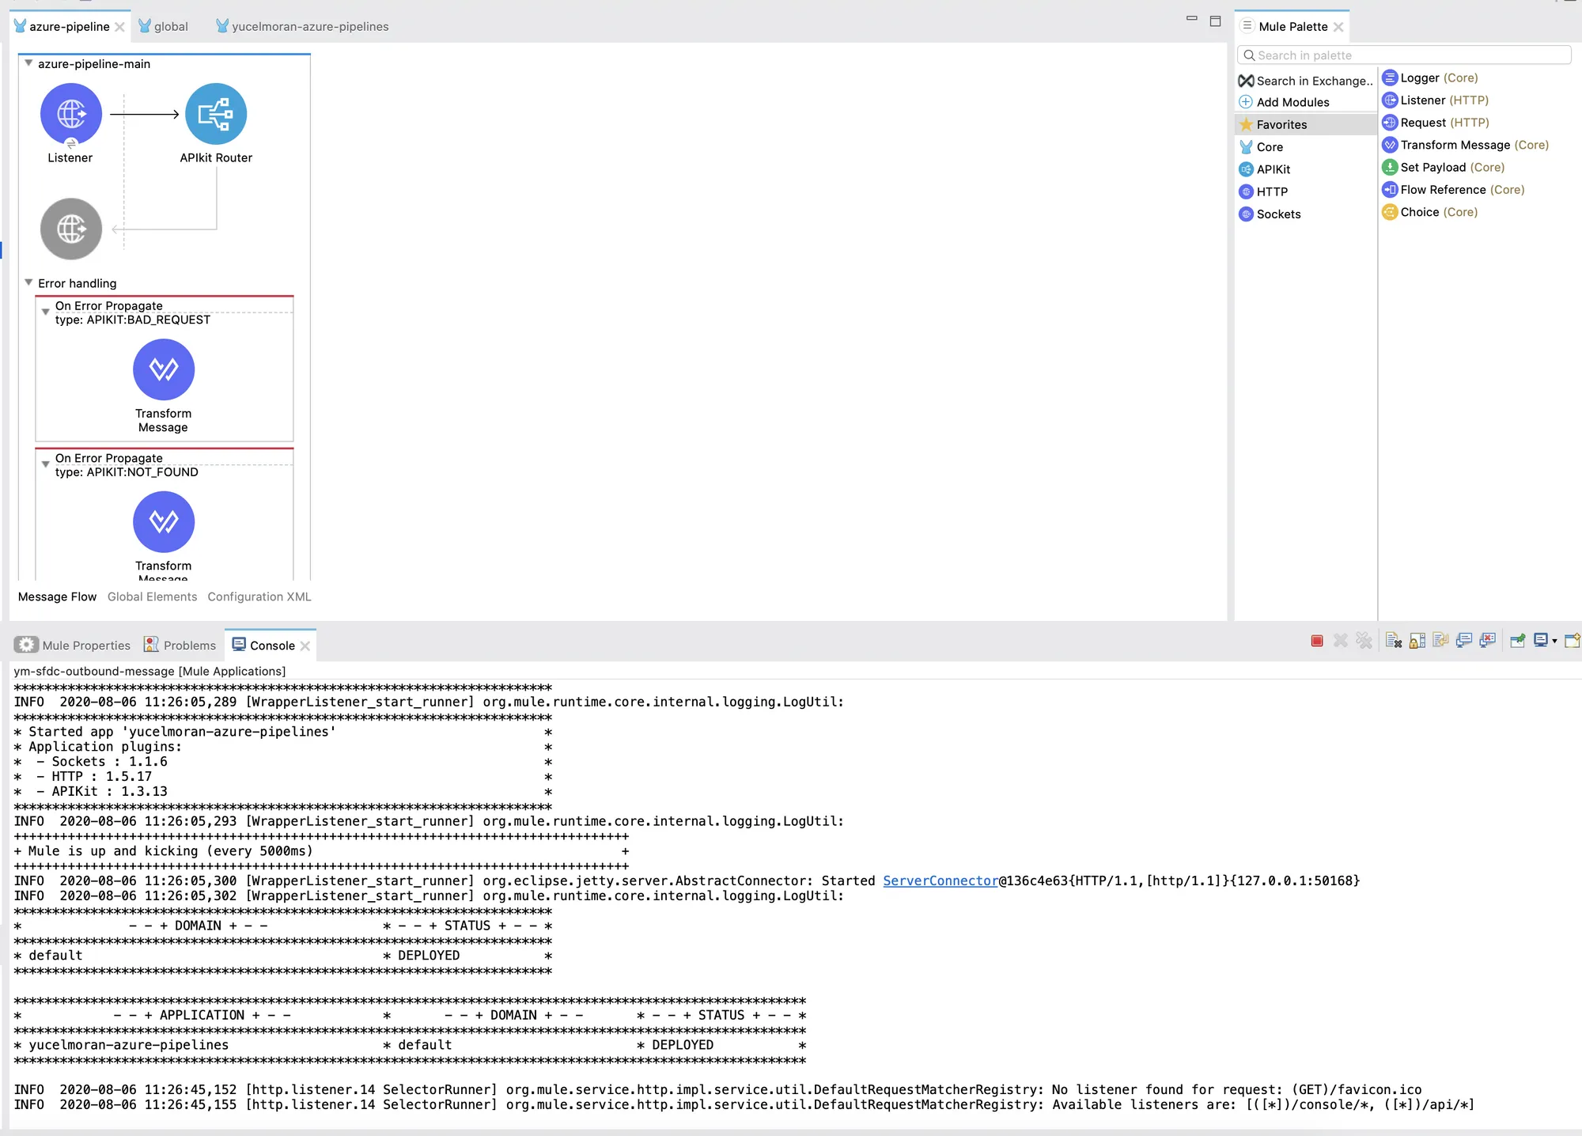1582x1136 pixels.
Task: Minimize the editor pane
Action: (x=1192, y=19)
